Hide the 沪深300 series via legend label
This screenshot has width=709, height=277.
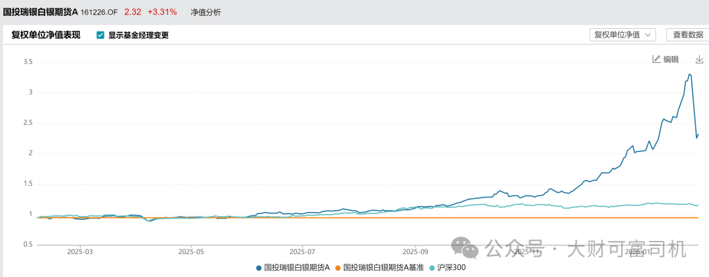coord(454,268)
